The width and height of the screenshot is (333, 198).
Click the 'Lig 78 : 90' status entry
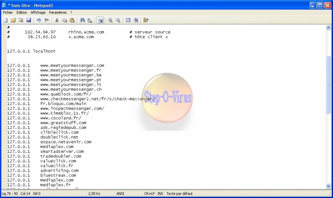10,193
